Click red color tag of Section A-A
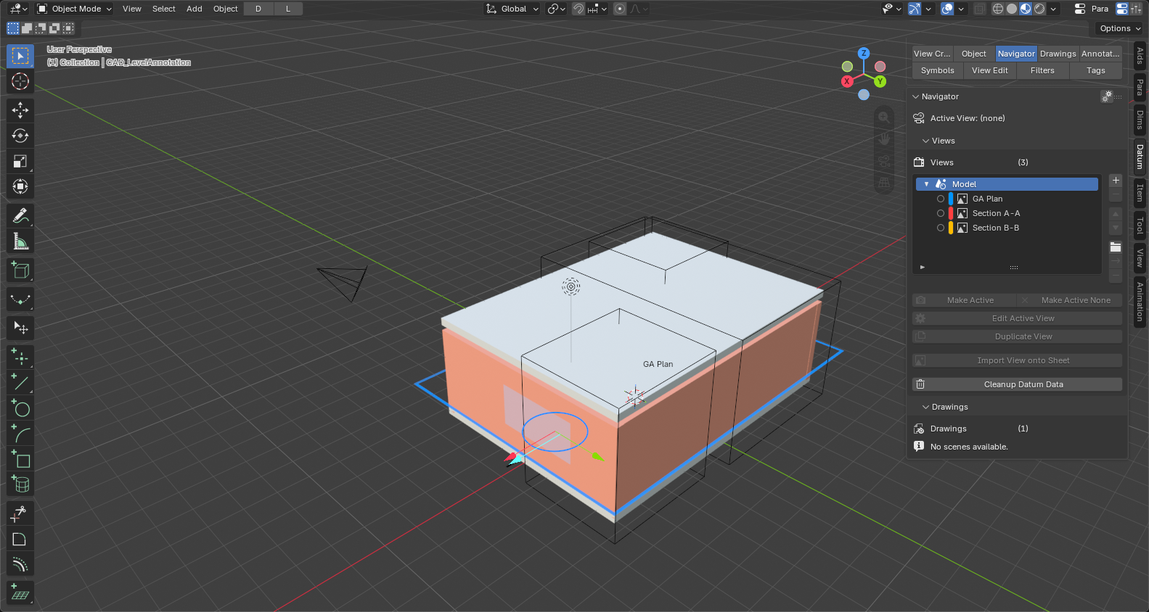 [x=951, y=213]
